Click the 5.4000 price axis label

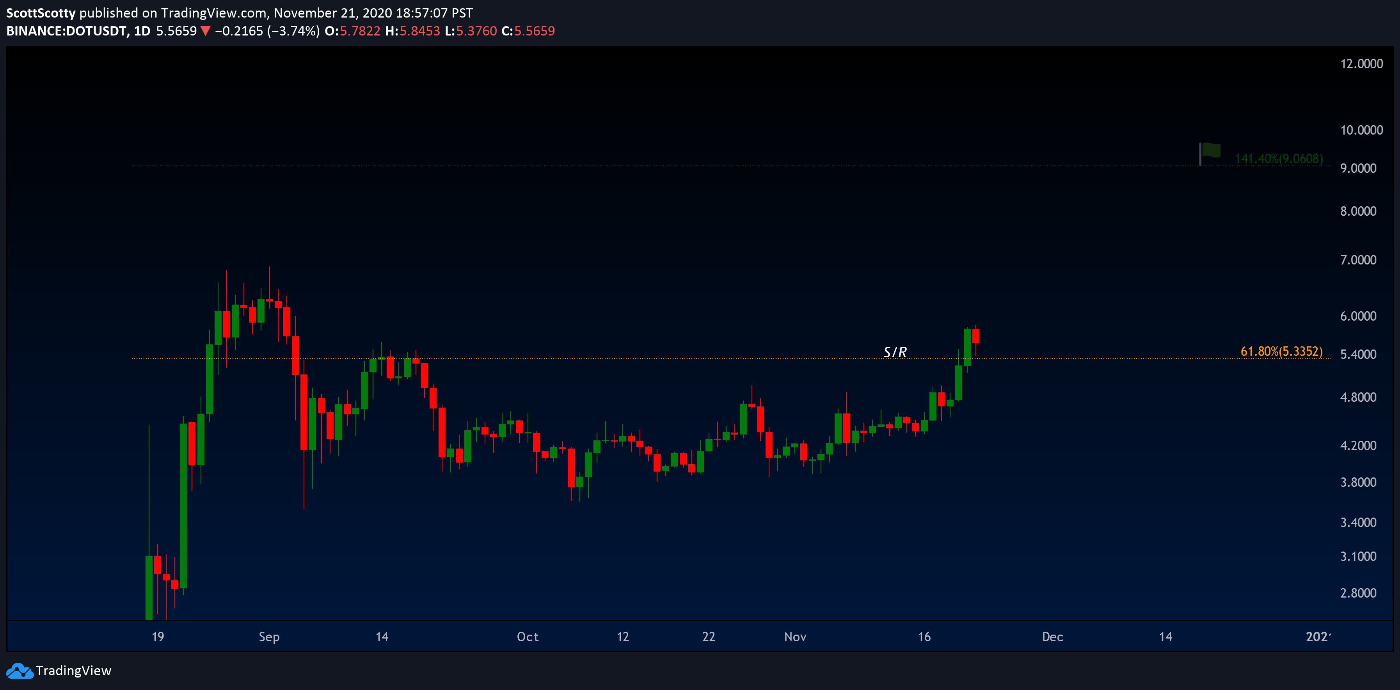pyautogui.click(x=1358, y=355)
